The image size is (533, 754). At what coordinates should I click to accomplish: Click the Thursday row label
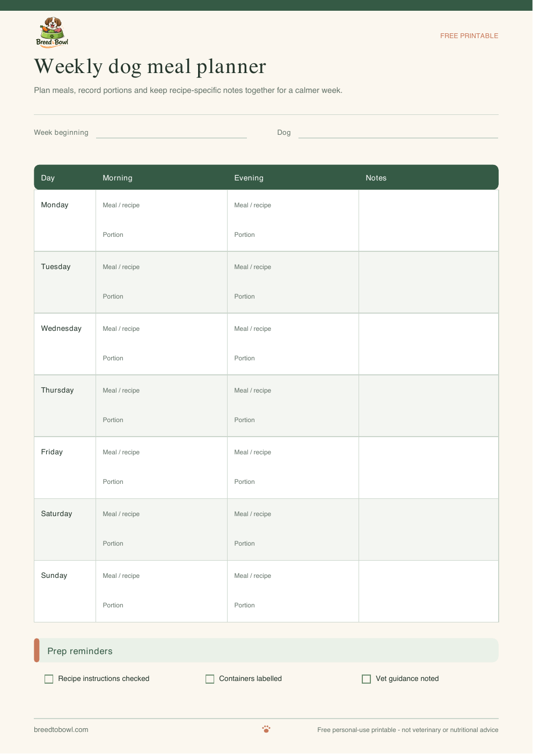pos(57,390)
